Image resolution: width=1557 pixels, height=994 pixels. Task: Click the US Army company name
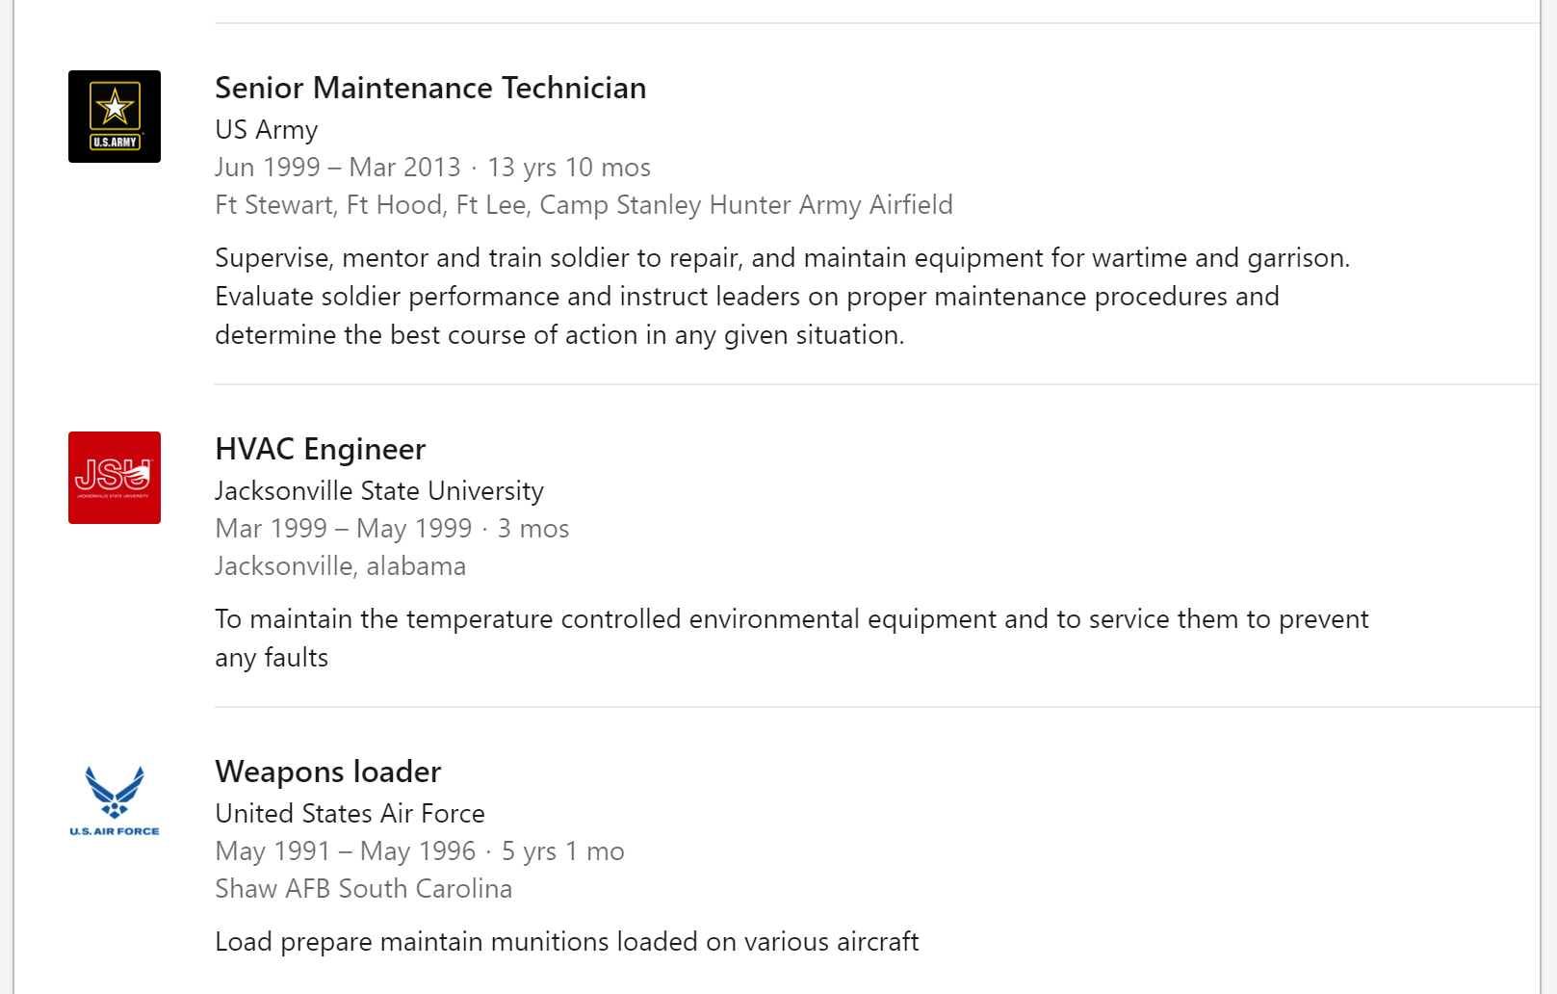click(x=266, y=130)
